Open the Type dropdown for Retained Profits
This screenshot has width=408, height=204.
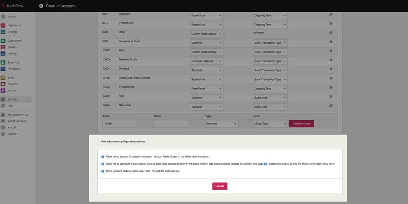(206, 61)
